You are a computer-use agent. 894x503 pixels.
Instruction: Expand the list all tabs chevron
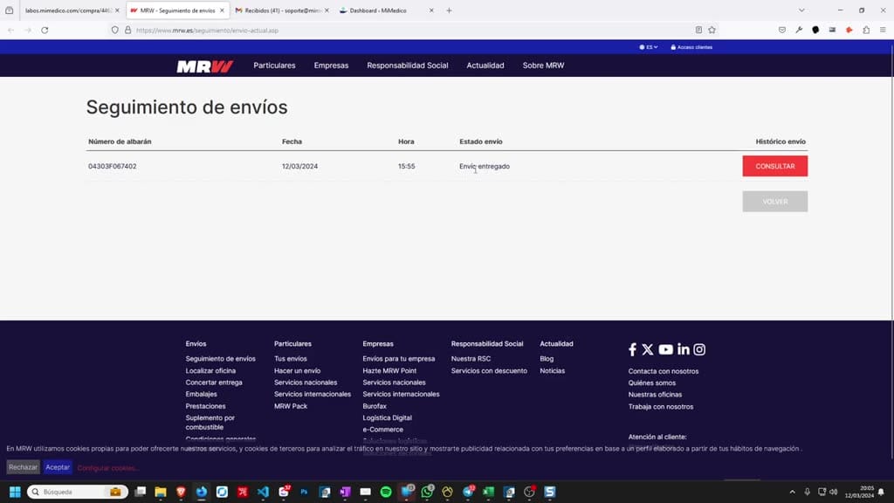(801, 10)
